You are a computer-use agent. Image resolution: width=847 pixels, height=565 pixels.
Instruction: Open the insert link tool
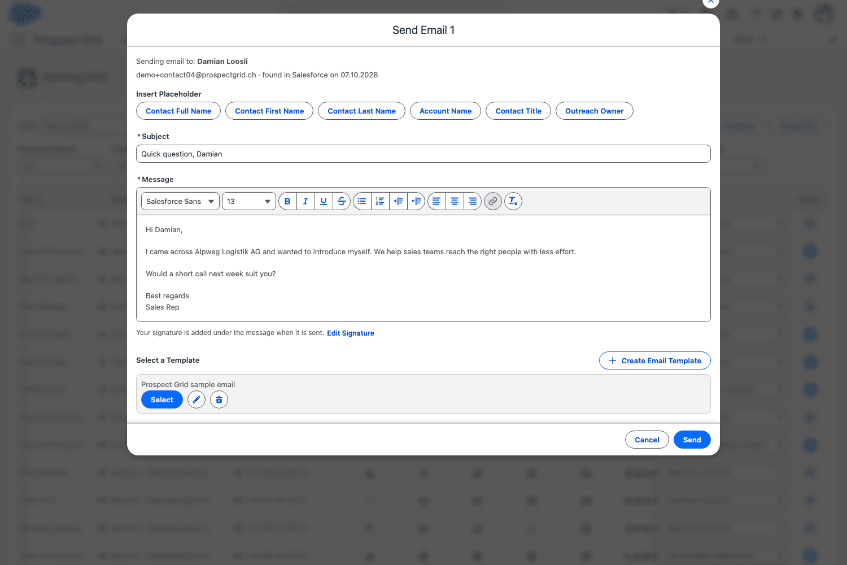493,201
